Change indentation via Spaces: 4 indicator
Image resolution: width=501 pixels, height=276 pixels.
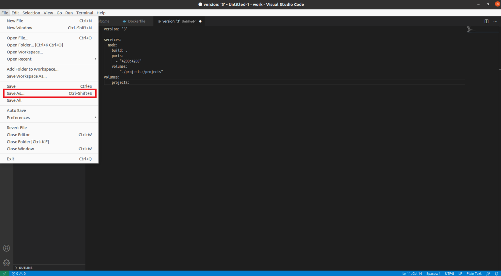(433, 273)
